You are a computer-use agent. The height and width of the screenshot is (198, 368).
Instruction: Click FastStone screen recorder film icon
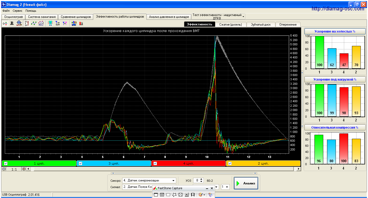tap(193, 195)
